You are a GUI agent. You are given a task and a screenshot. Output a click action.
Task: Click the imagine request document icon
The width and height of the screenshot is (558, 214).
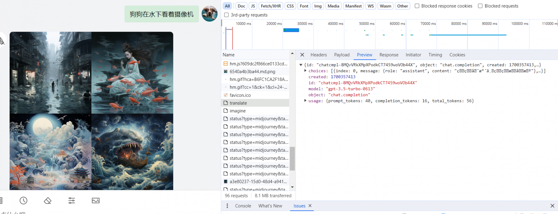(x=226, y=111)
